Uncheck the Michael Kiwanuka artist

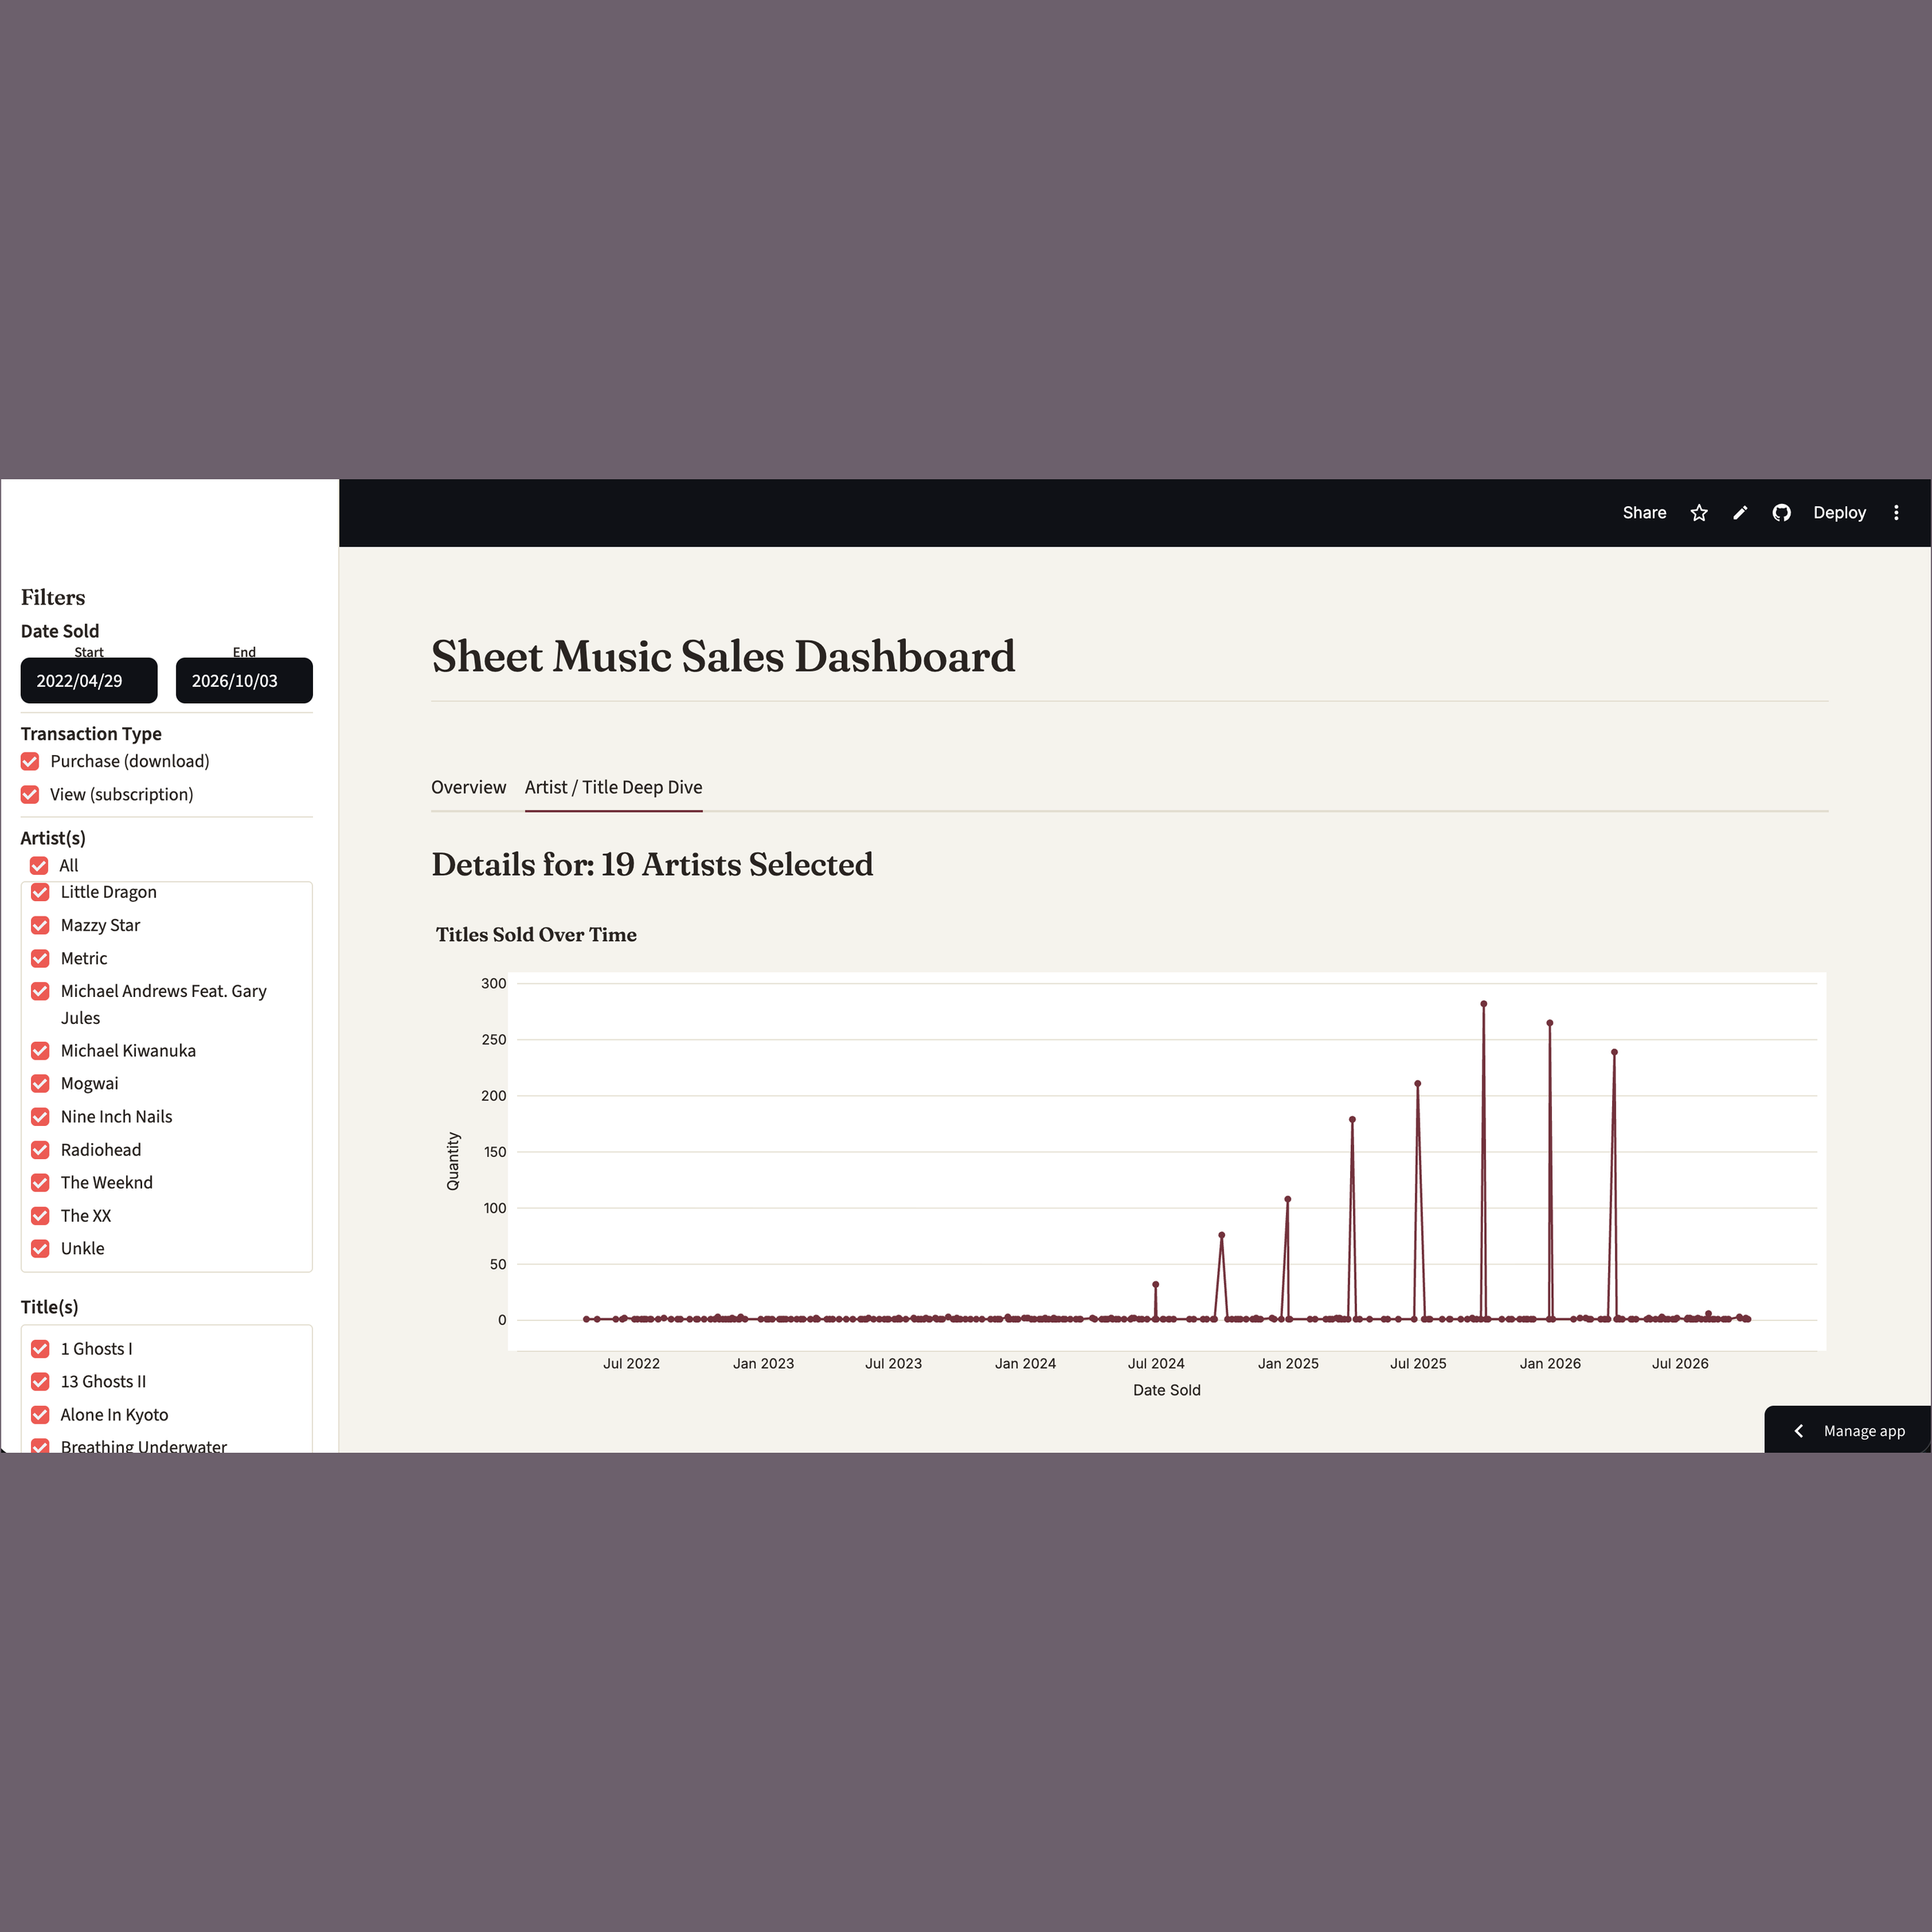[40, 1051]
